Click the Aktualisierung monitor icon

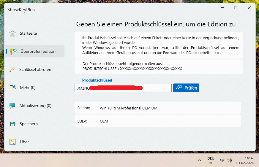12,106
